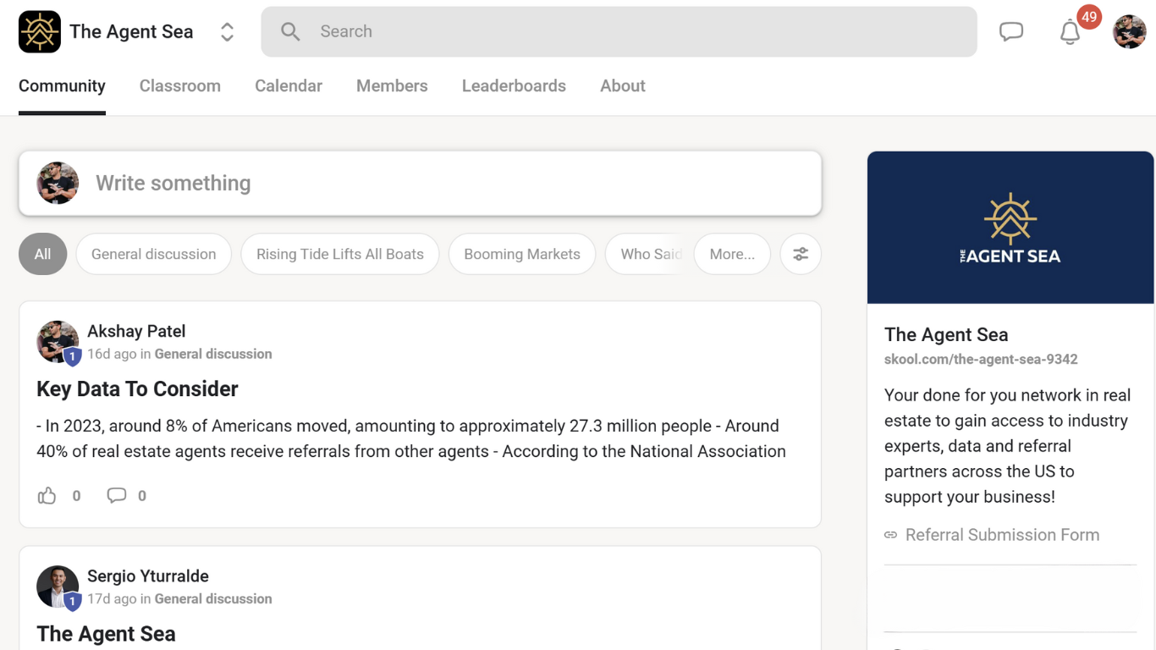Go to the Members tab
Image resolution: width=1156 pixels, height=650 pixels.
click(392, 85)
